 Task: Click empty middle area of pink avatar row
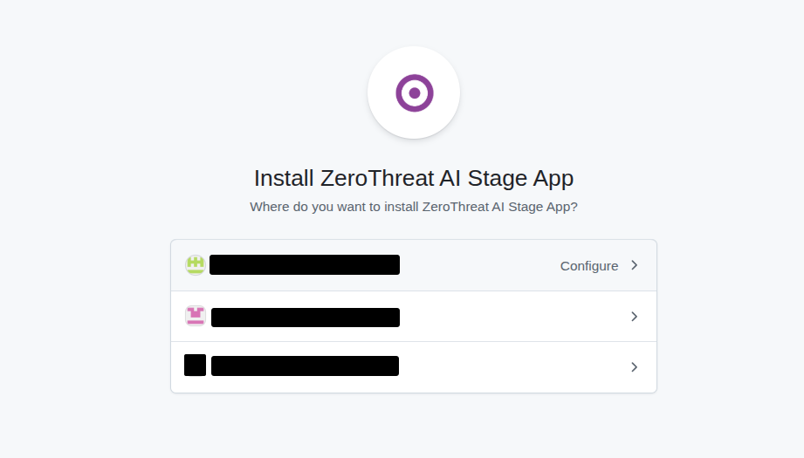(x=512, y=317)
